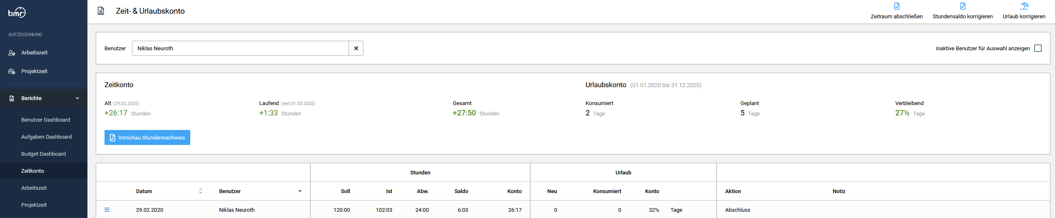Click the Arbeitszeit recording sidebar icon
This screenshot has height=218, width=1055.
click(12, 53)
